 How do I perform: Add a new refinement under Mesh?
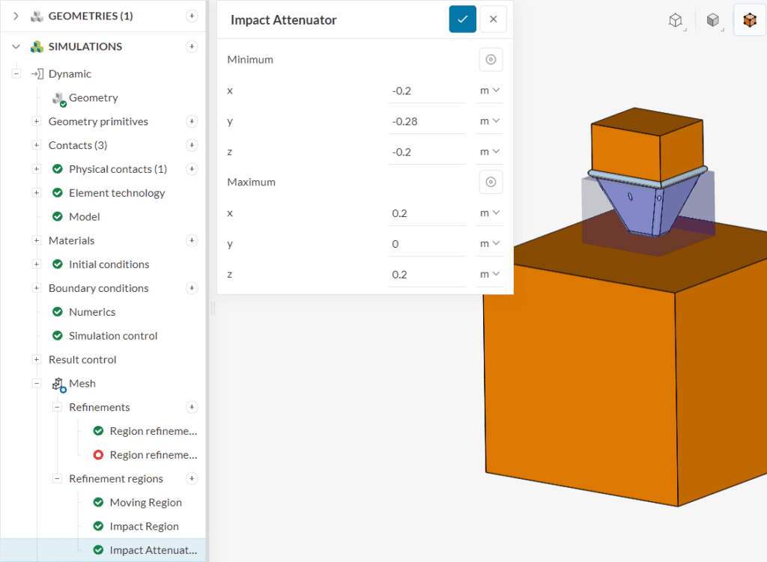coord(192,407)
